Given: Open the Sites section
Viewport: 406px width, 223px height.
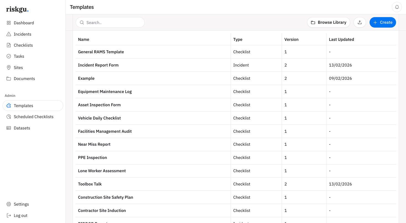Looking at the screenshot, I should [x=18, y=68].
